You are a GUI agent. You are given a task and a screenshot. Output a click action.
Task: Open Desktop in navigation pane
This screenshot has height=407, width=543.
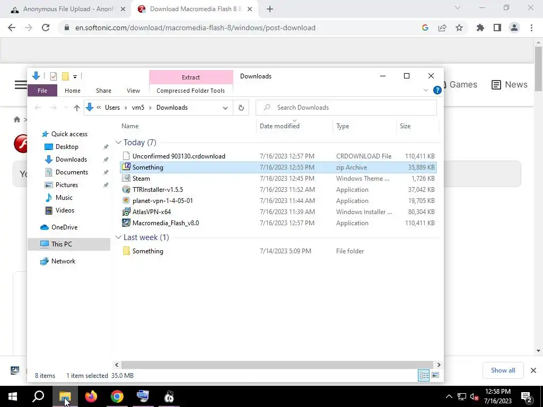click(x=67, y=147)
